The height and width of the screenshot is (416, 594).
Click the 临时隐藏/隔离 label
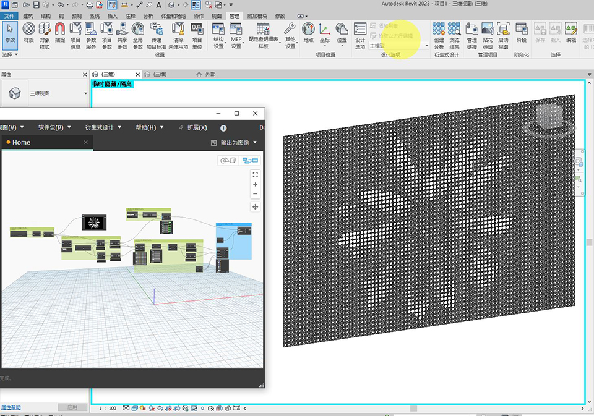point(113,83)
